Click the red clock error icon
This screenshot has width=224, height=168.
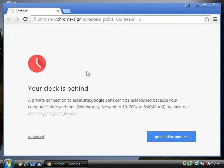37,64
